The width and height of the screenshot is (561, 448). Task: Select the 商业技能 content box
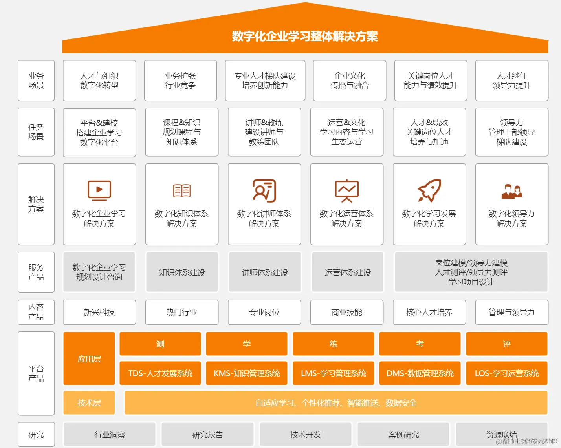pos(347,312)
